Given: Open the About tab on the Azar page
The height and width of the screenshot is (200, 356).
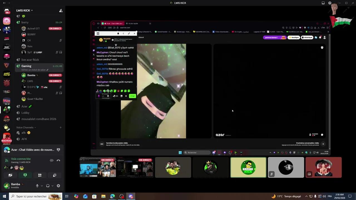Looking at the screenshot, I should 141,37.
